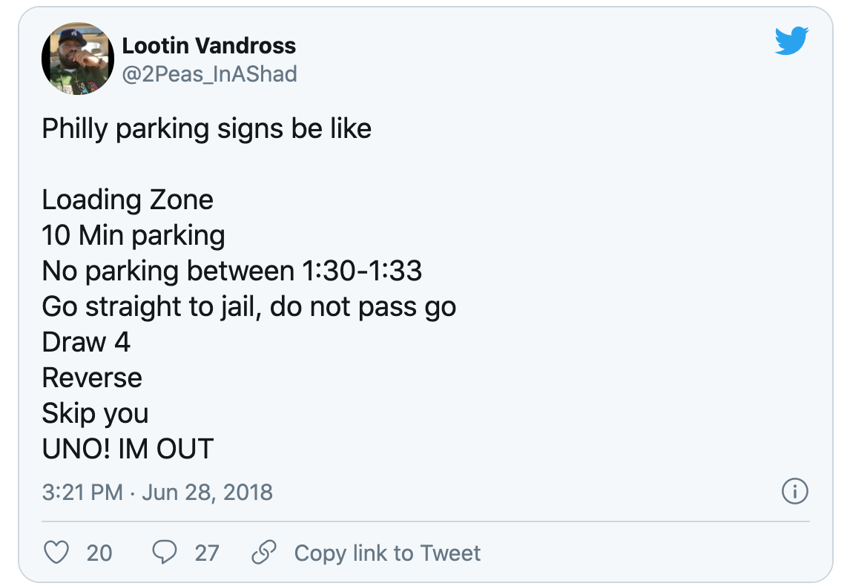Open replies via the speech bubble icon
This screenshot has height=586, width=847.
click(x=165, y=553)
